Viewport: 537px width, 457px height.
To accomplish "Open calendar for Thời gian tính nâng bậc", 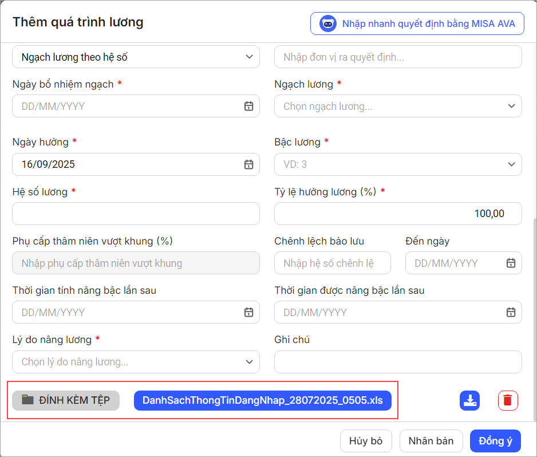I will point(248,312).
